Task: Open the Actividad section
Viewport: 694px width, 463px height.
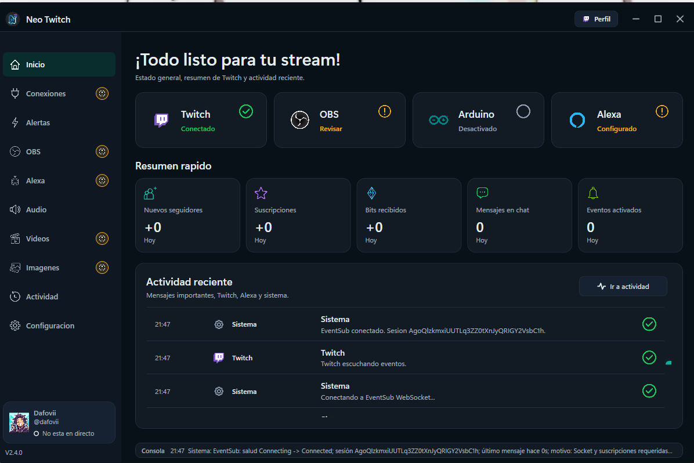Action: 59,296
